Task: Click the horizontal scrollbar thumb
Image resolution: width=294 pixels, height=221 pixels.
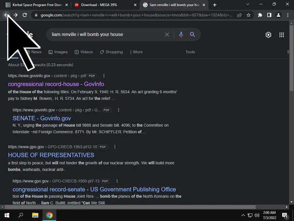Action: pos(130,207)
